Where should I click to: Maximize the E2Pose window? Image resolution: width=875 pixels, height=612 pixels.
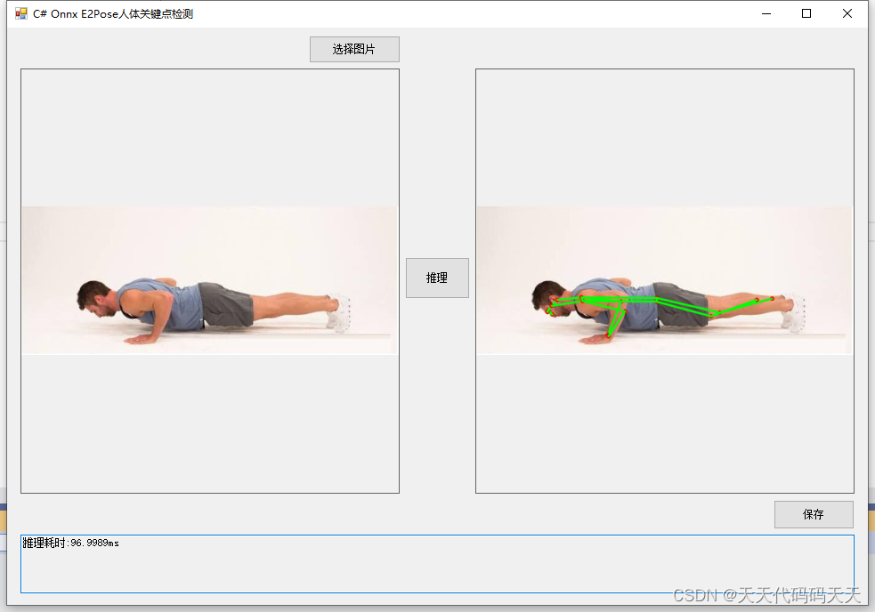(806, 14)
